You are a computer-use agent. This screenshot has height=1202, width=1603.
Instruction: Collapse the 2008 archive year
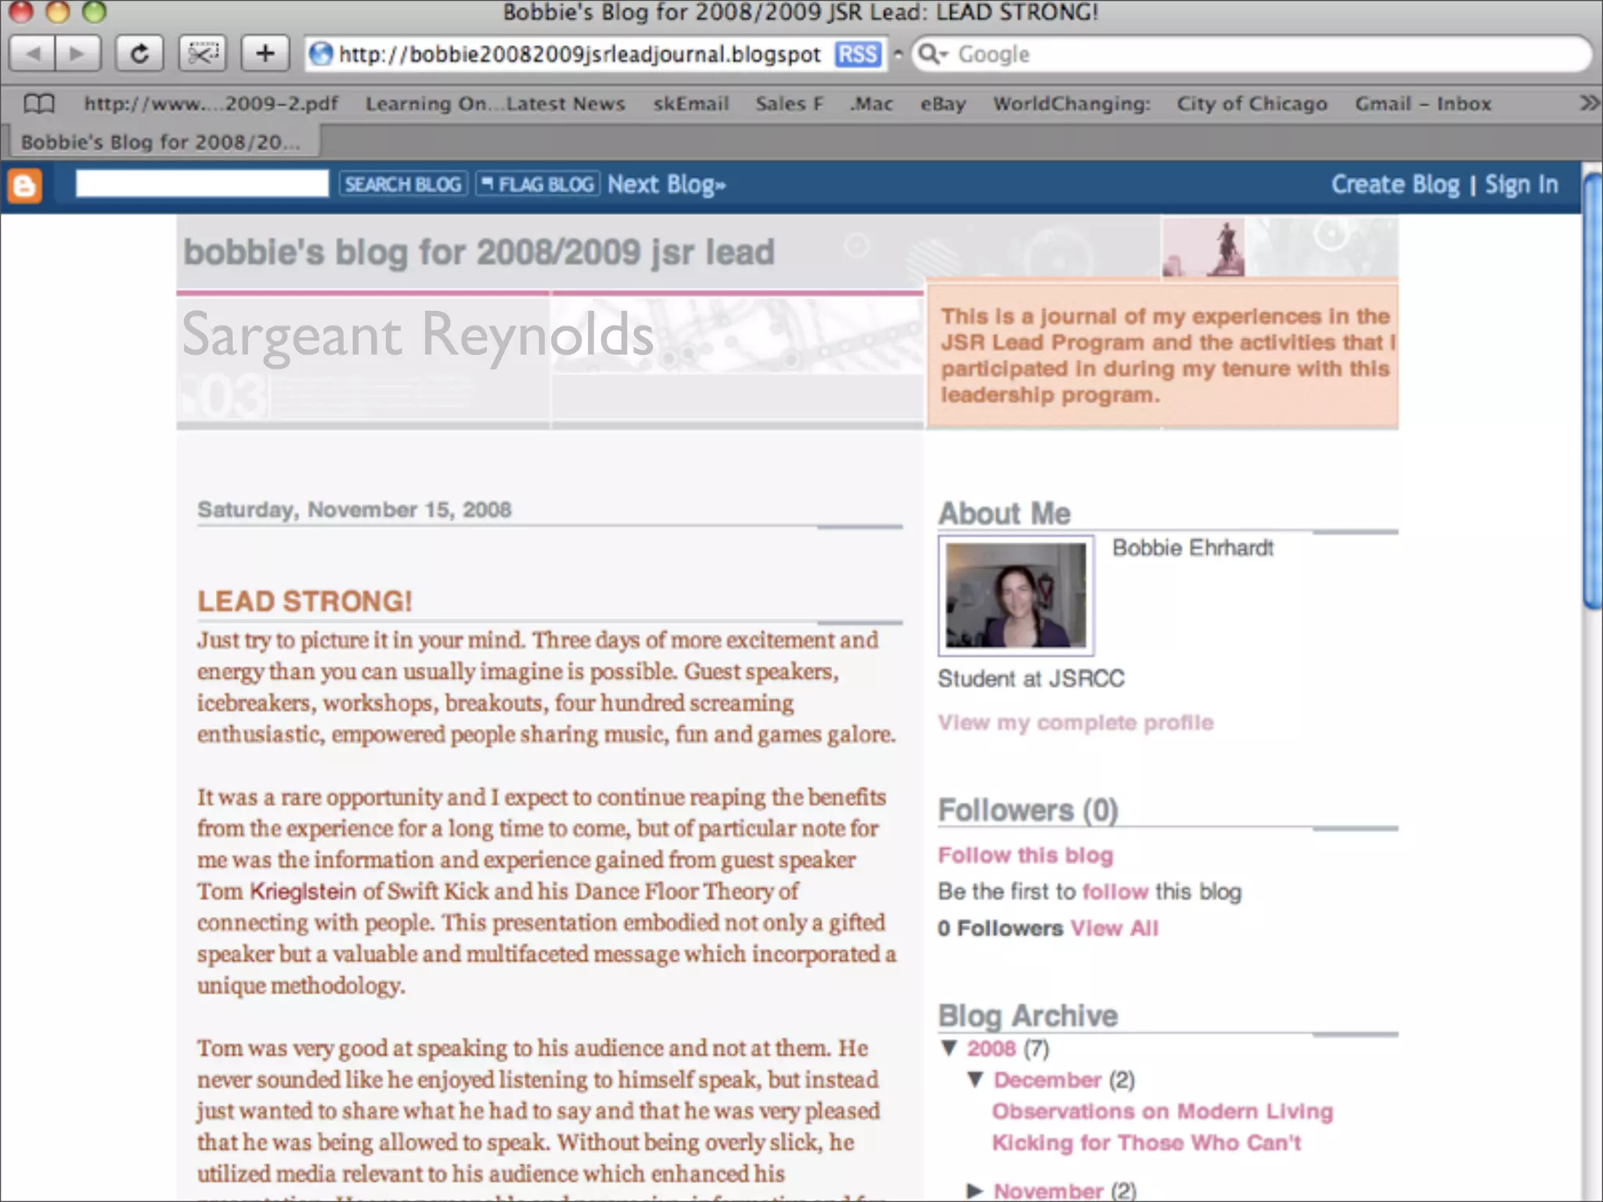949,1048
